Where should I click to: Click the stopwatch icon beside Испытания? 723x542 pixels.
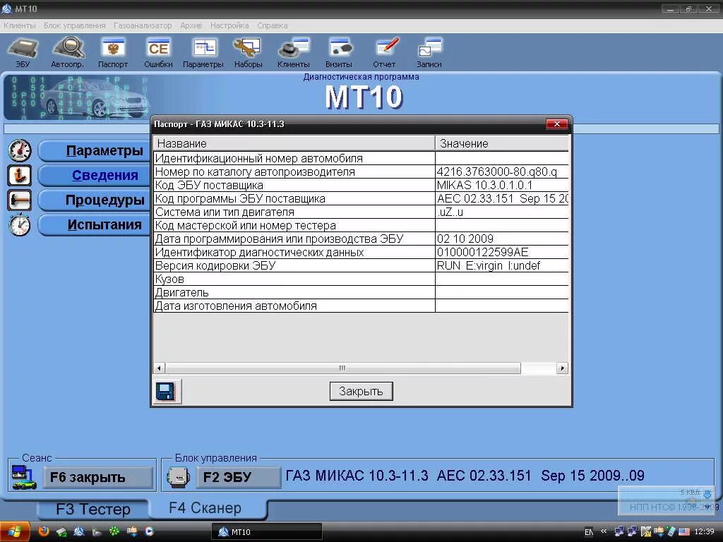tap(20, 225)
